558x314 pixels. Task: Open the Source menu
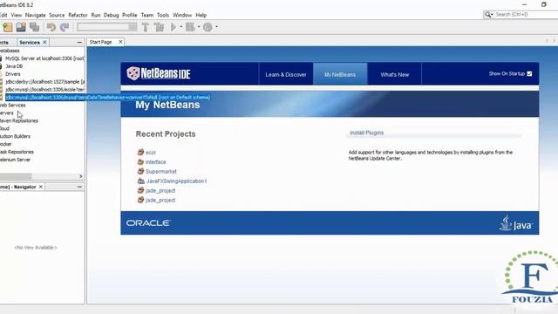coord(57,15)
